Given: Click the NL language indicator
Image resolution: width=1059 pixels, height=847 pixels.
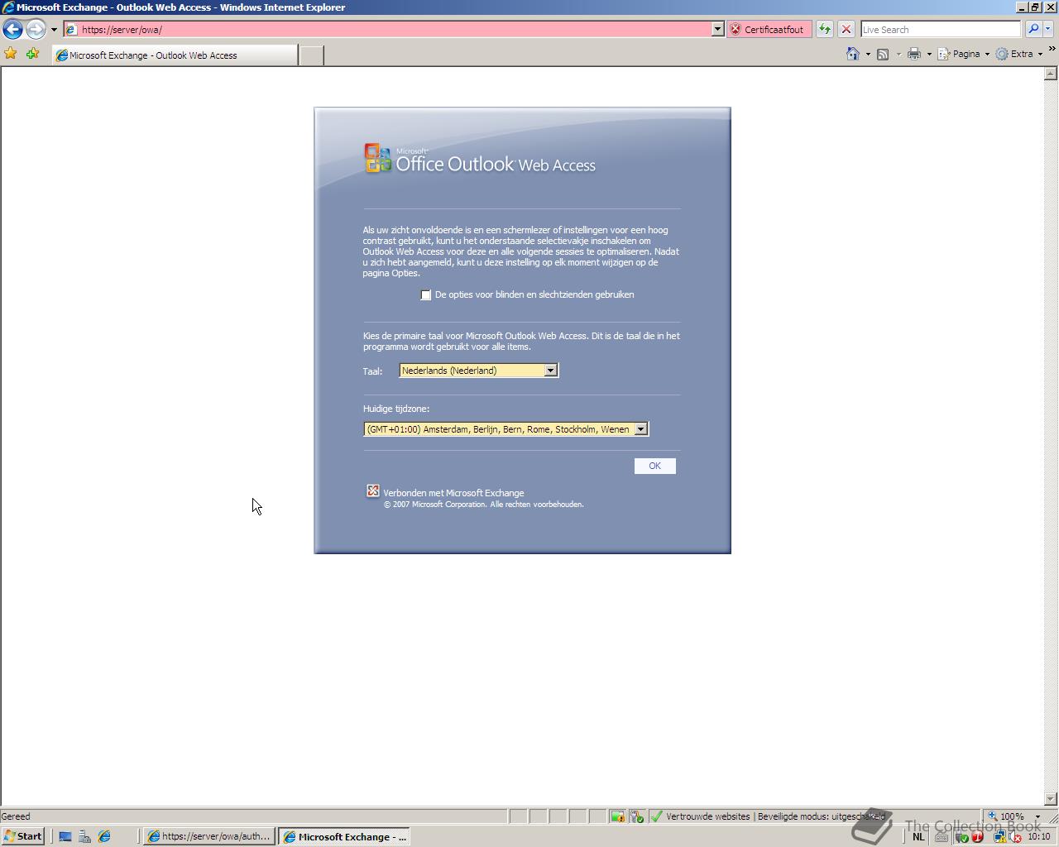Looking at the screenshot, I should [918, 836].
